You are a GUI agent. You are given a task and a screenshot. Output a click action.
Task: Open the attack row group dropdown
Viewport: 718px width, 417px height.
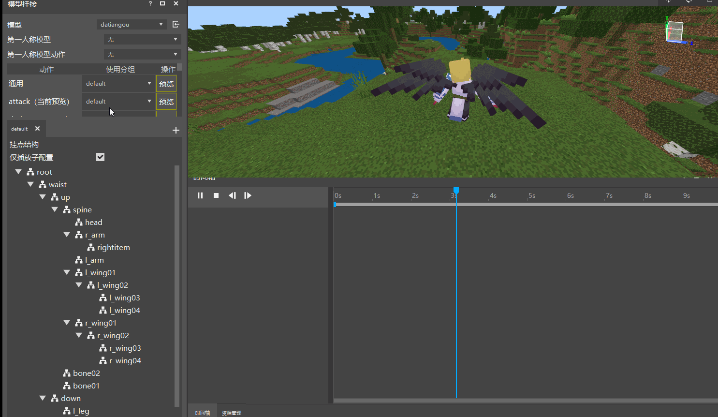pos(118,102)
